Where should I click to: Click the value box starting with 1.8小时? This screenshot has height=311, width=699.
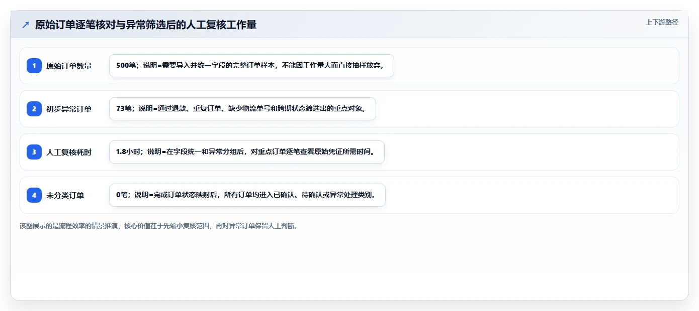coord(247,152)
